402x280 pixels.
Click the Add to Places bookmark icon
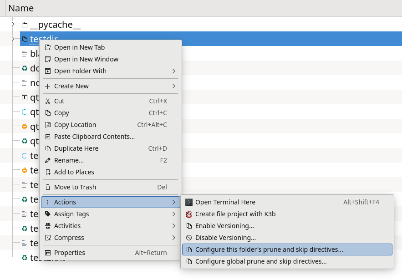(x=48, y=172)
